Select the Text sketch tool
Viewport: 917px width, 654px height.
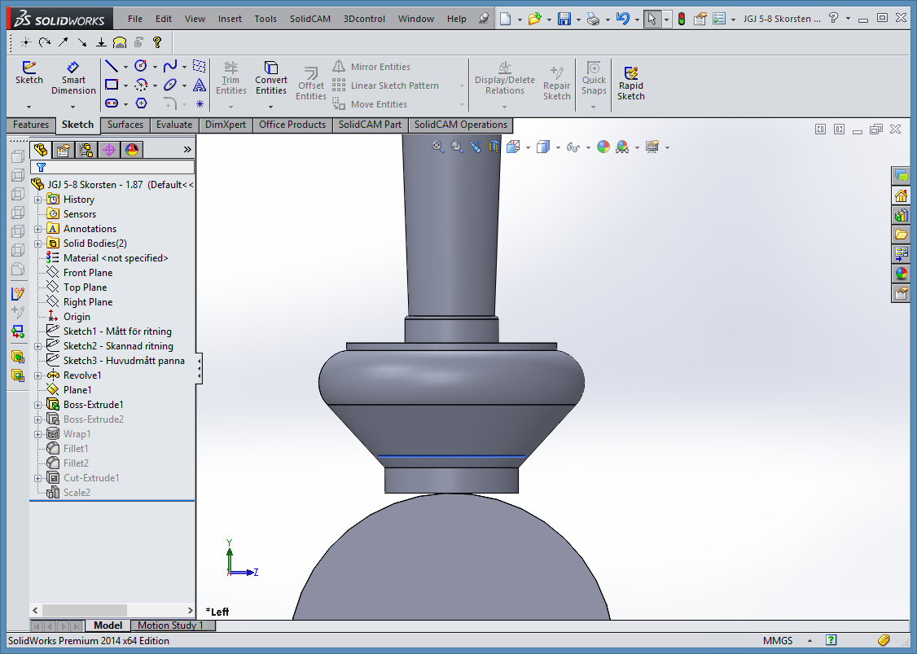(x=200, y=85)
